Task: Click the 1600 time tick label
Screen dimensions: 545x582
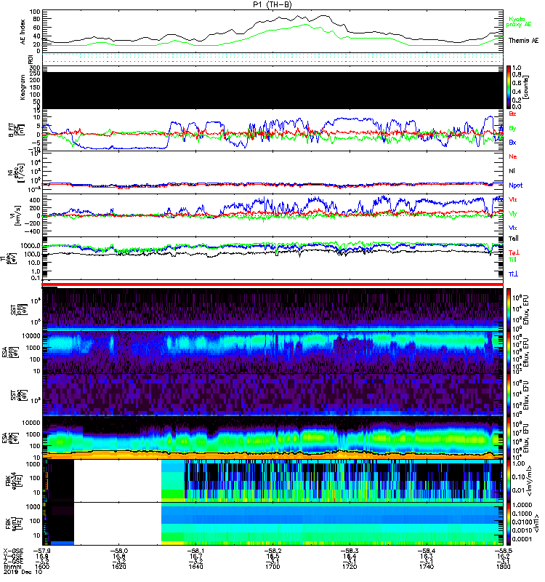Action: point(42,567)
